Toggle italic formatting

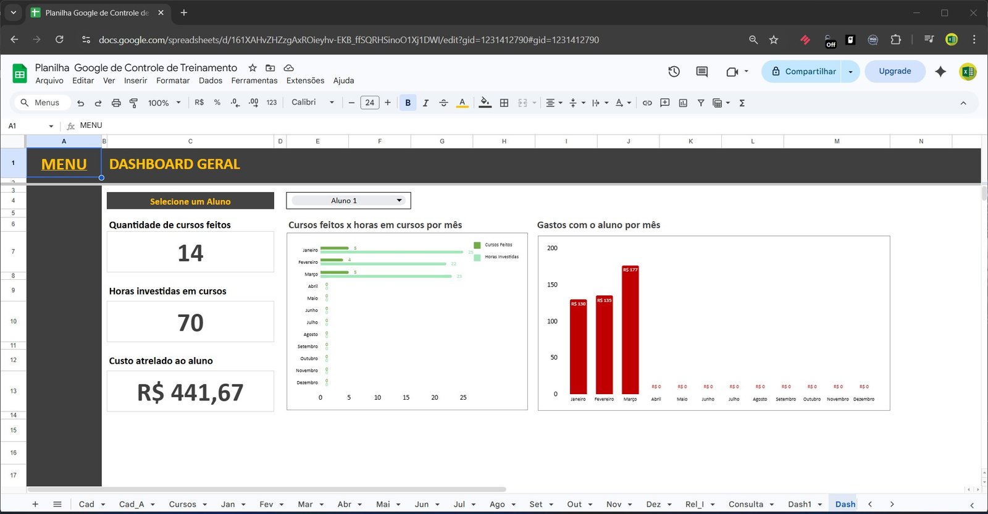425,103
